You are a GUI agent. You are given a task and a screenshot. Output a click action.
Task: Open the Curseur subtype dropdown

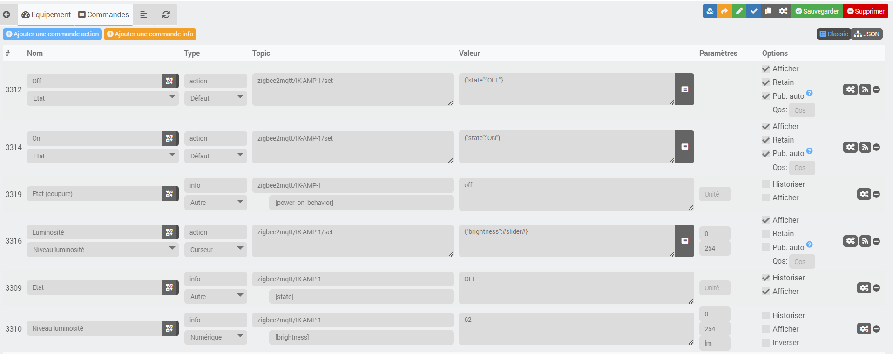216,249
